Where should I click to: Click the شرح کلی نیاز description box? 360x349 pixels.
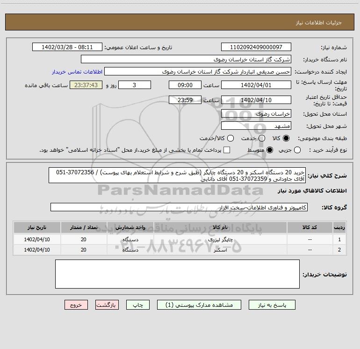[x=177, y=175]
